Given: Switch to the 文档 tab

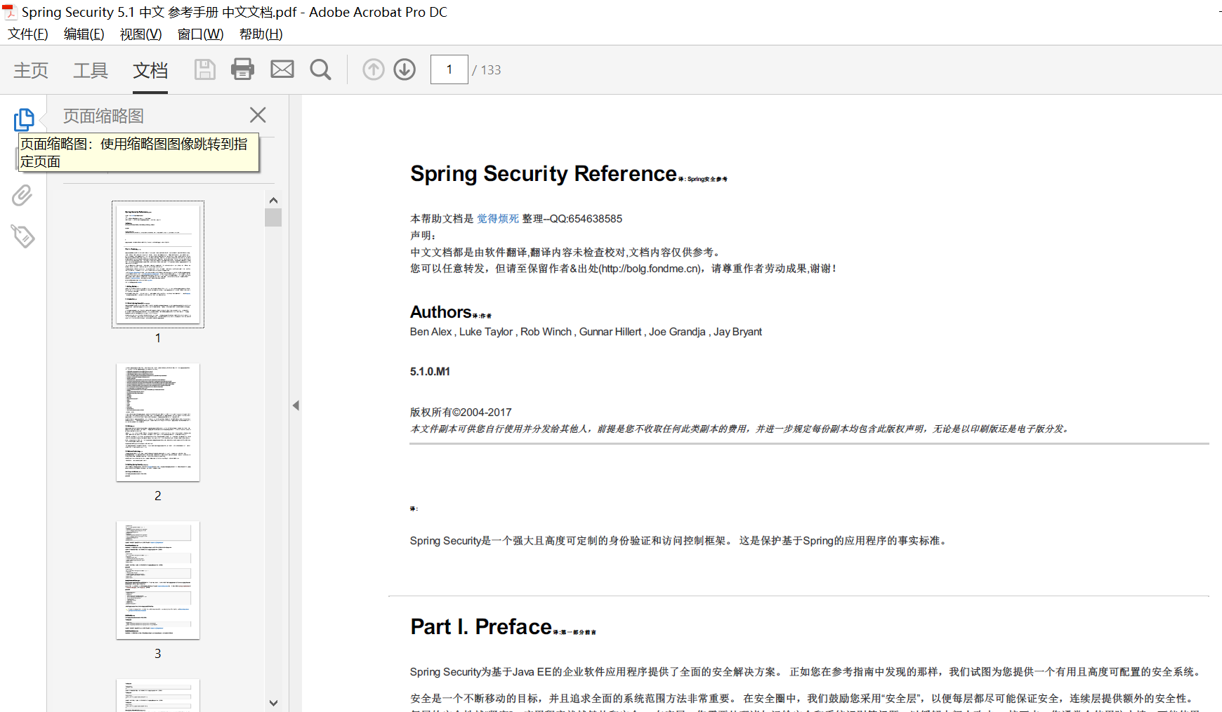Looking at the screenshot, I should (x=150, y=70).
